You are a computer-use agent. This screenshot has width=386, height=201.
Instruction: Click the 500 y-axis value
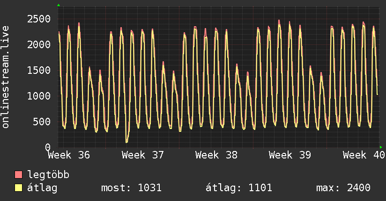[x=42, y=122]
